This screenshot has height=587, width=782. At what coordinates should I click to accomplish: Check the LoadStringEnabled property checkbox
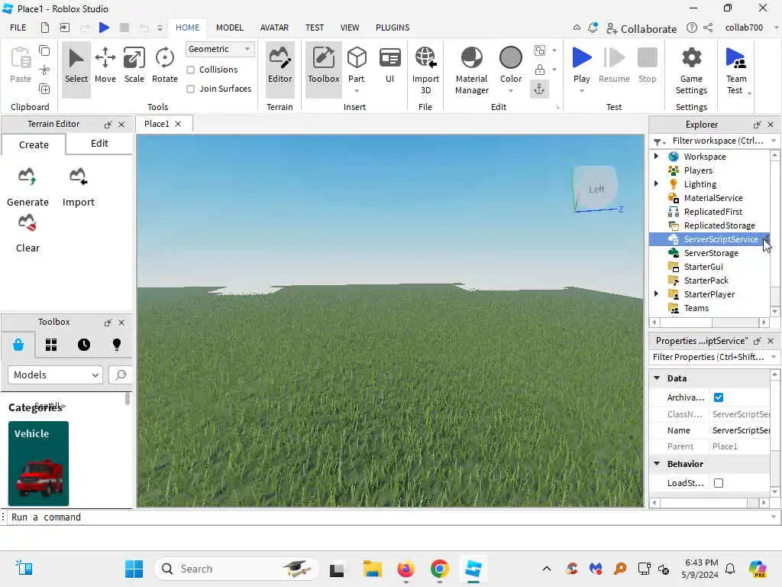(x=718, y=483)
